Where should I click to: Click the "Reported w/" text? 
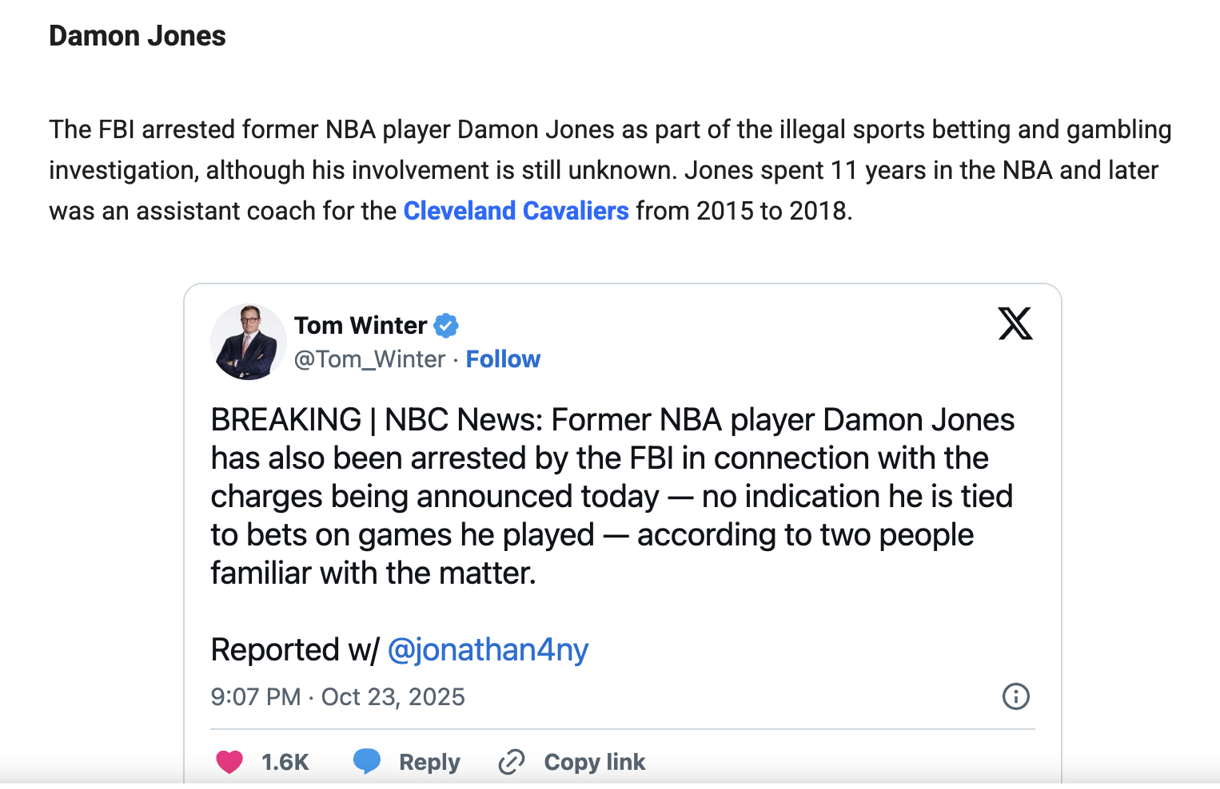(294, 650)
